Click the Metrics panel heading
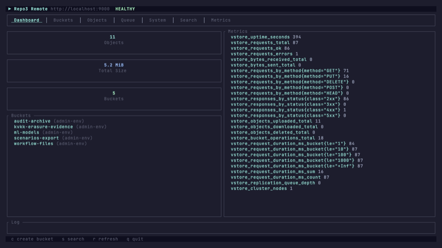 tap(238, 31)
